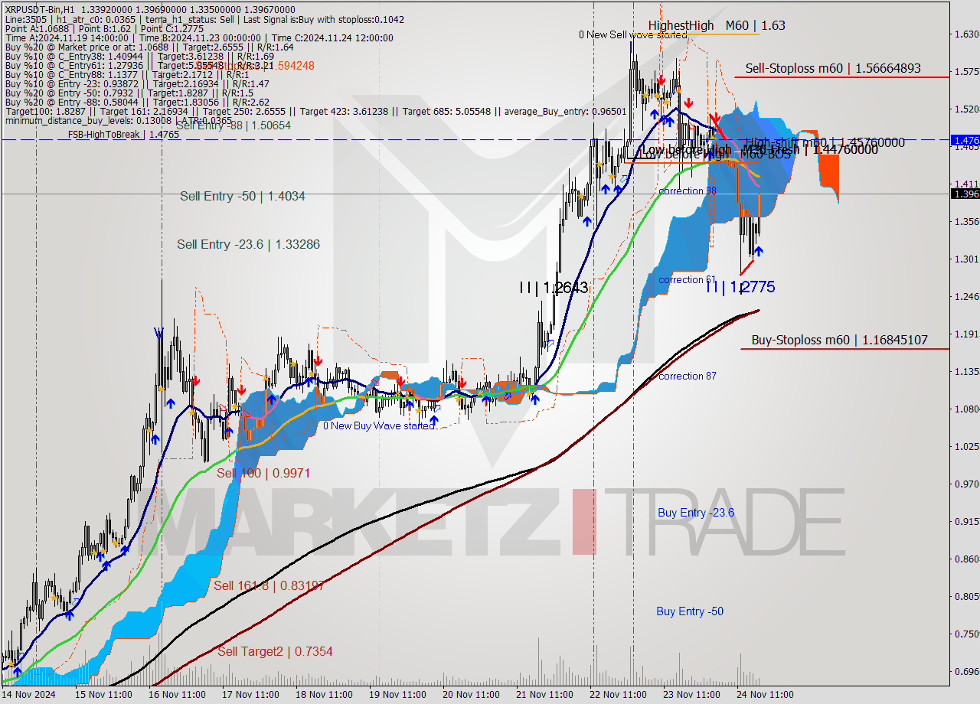The width and height of the screenshot is (980, 704).
Task: Select the 'minimum_distance_buy_levels: 0.13008' line
Action: pyautogui.click(x=119, y=120)
